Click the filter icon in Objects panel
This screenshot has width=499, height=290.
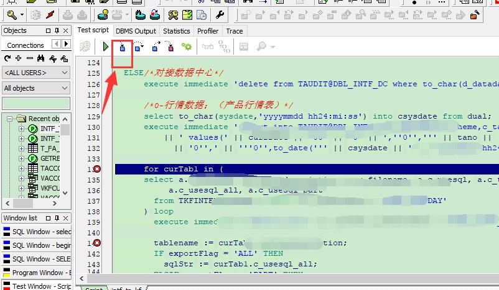point(53,58)
